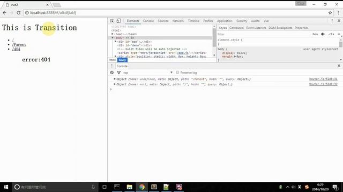Open the Vue devtools tab
The height and width of the screenshot is (192, 343).
[266, 21]
